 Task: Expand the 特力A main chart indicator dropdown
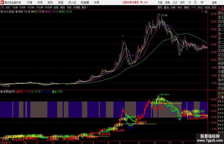[x=17, y=12]
